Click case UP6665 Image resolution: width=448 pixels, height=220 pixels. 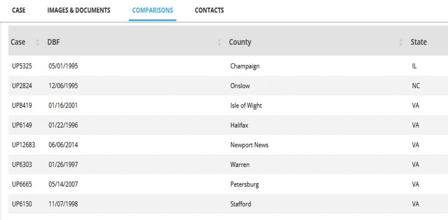pyautogui.click(x=22, y=184)
